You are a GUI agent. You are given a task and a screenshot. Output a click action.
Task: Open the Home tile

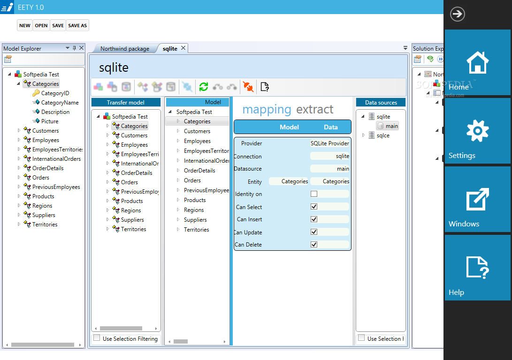(x=477, y=62)
